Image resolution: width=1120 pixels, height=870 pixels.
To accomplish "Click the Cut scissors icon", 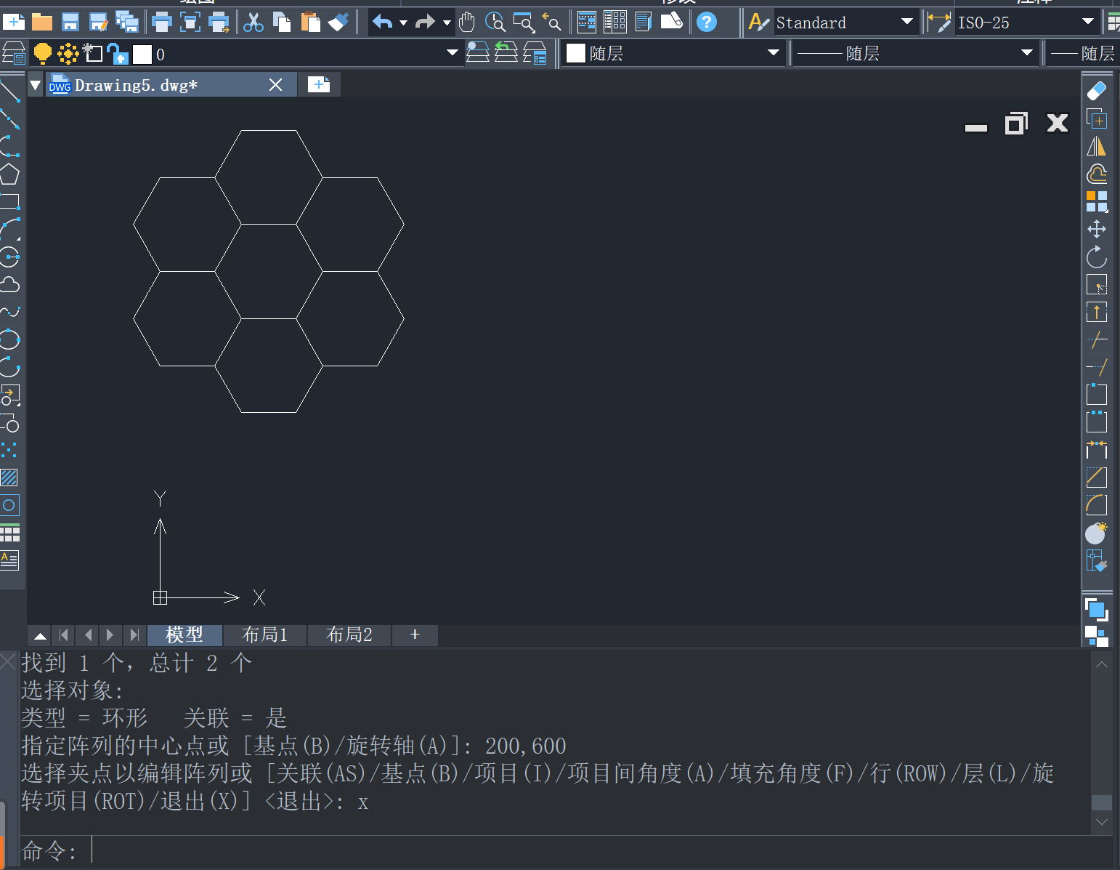I will pos(253,23).
